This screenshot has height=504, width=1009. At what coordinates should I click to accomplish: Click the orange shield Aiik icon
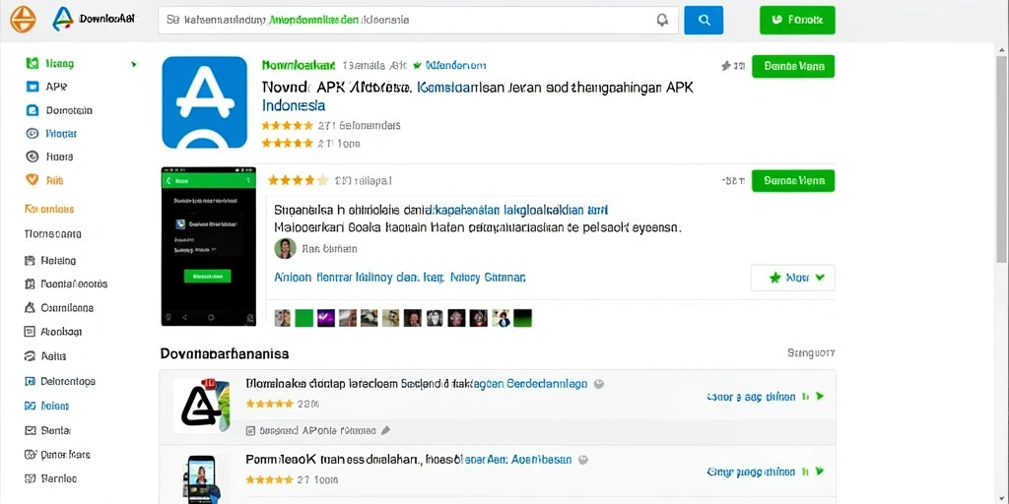point(33,180)
